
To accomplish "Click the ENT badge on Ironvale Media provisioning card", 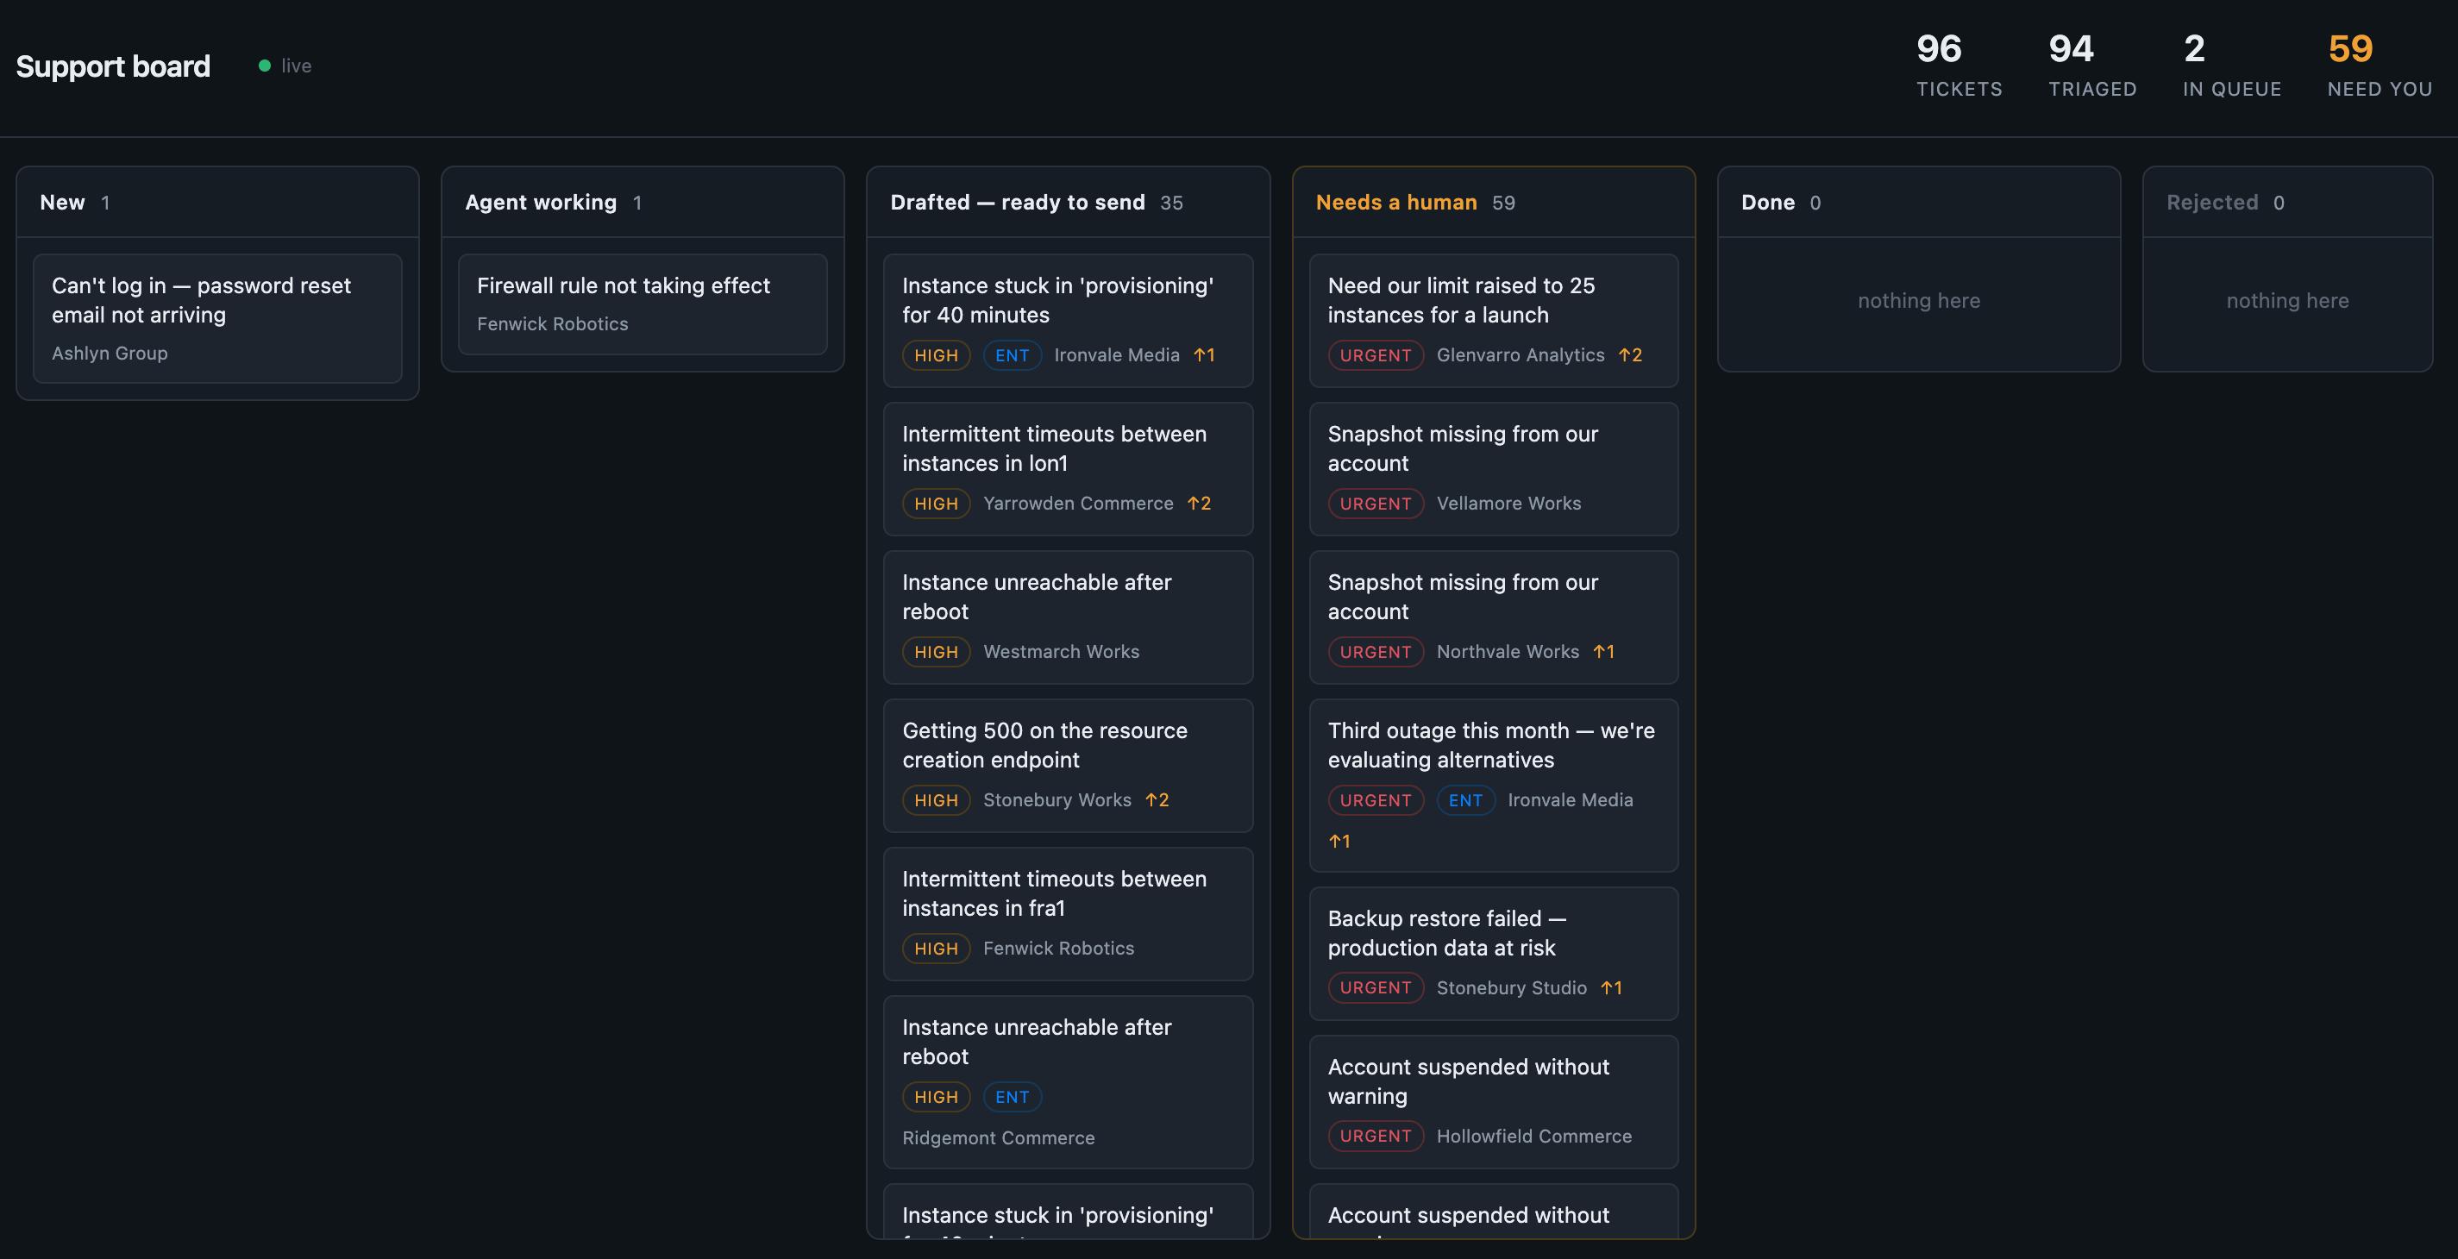I will tap(1013, 354).
